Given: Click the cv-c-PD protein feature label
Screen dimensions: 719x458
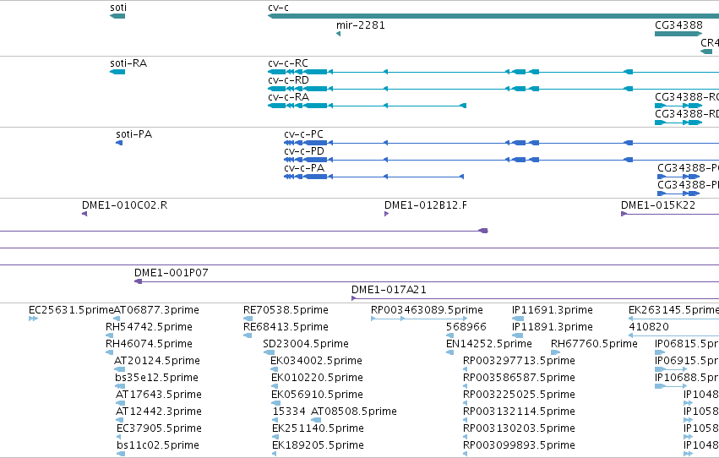Looking at the screenshot, I should pos(304,150).
